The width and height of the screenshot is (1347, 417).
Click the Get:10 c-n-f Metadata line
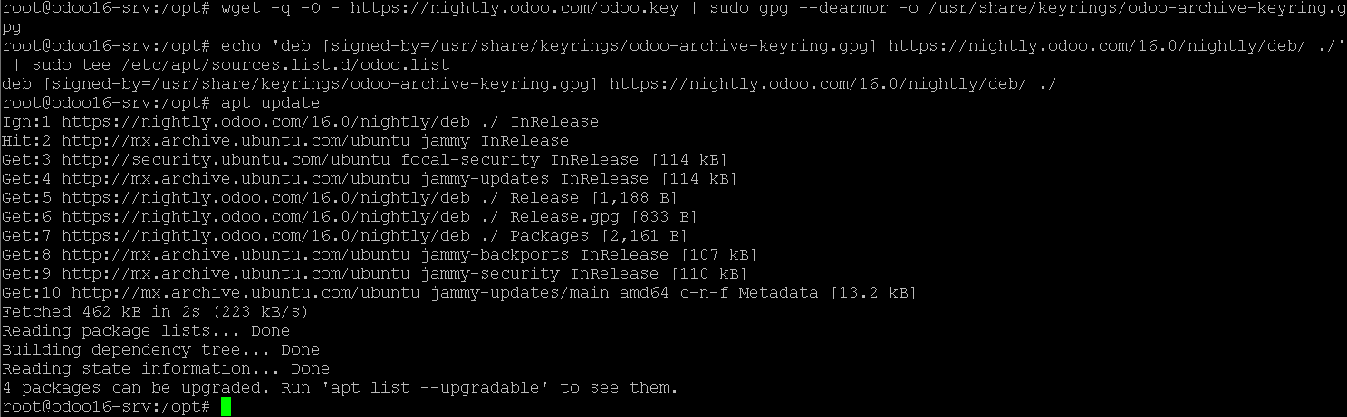point(459,293)
